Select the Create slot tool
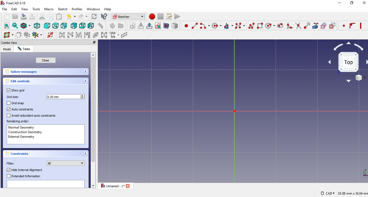The height and width of the screenshot is (197, 368). click(x=280, y=26)
